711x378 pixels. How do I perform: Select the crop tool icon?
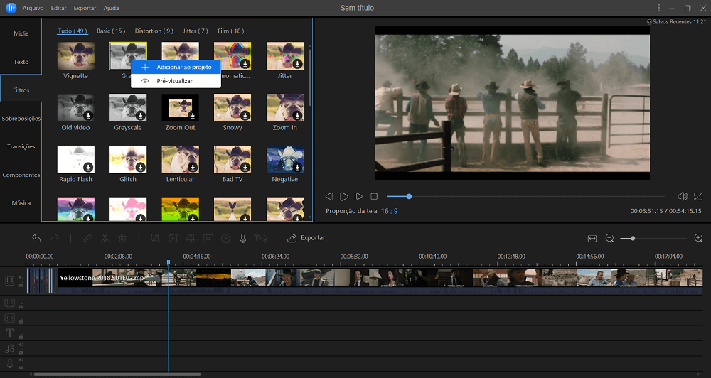(155, 238)
